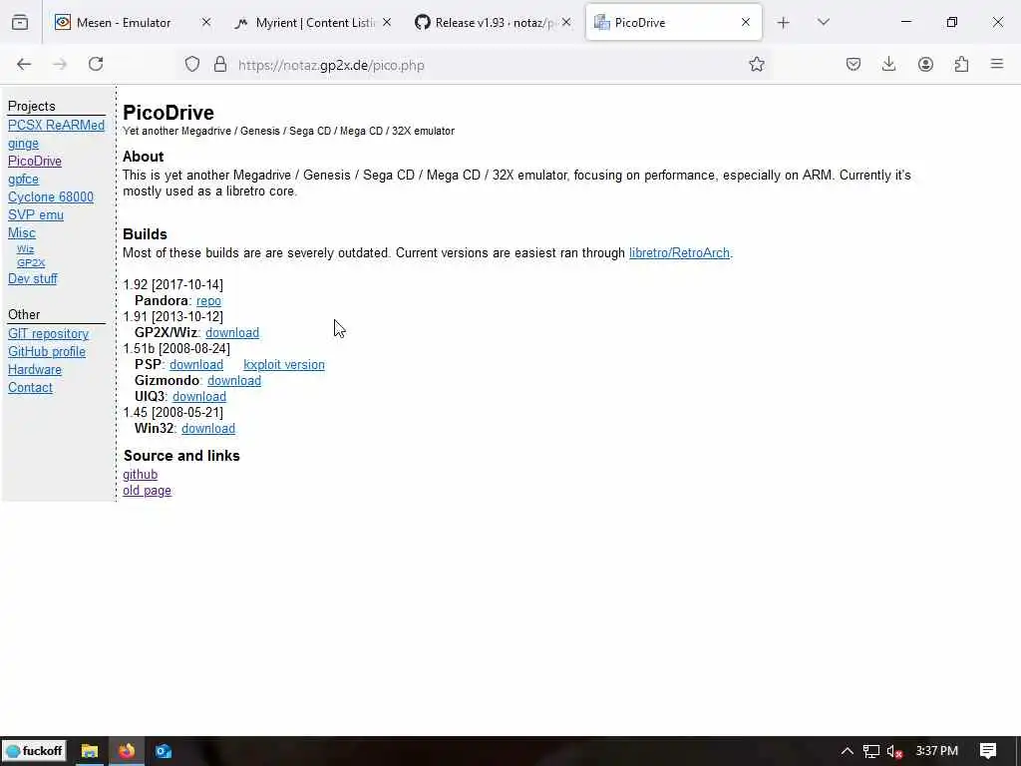Viewport: 1021px width, 766px height.
Task: Open the gpfce project link
Action: click(x=24, y=180)
